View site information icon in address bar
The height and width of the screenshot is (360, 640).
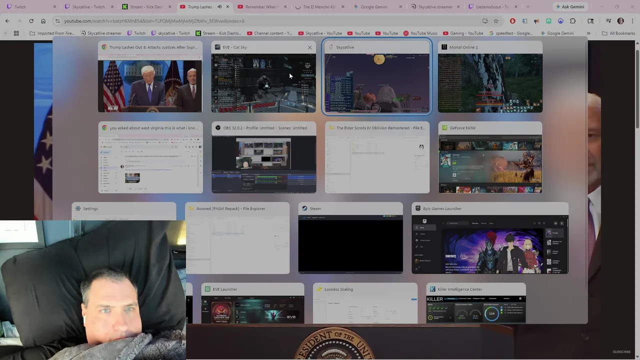pyautogui.click(x=57, y=21)
